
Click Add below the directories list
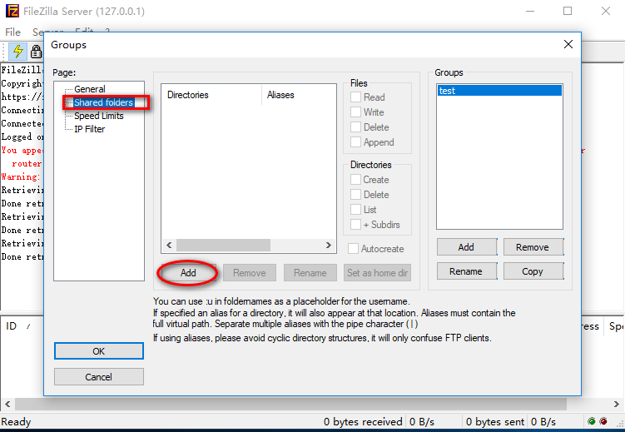(x=188, y=273)
